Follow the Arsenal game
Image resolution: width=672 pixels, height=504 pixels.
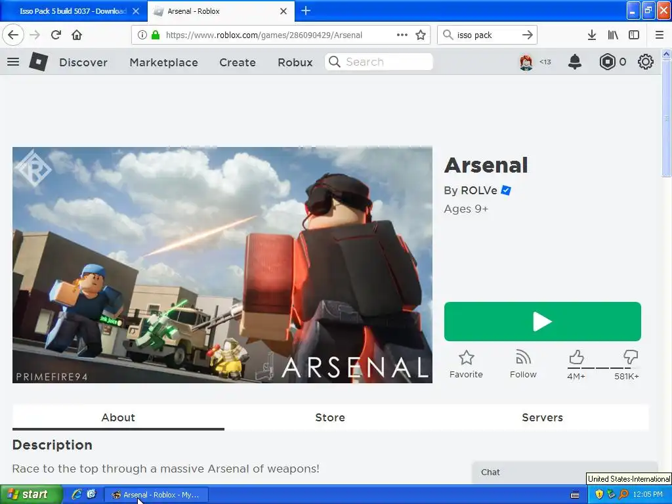pyautogui.click(x=523, y=364)
